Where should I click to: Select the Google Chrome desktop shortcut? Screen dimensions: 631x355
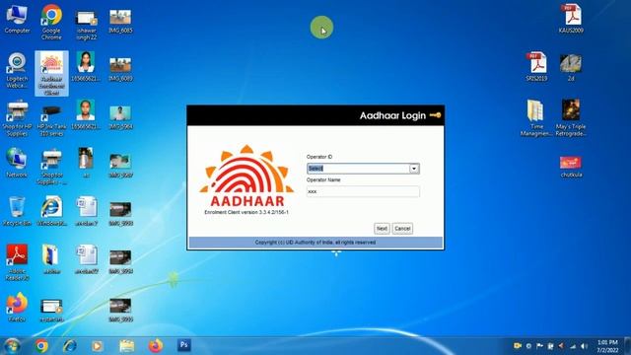51,22
